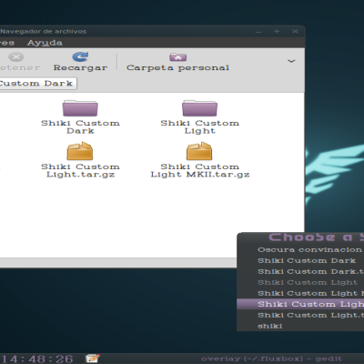
Task: Pick the highlighted Shiki Custom Ligh entry
Action: [300, 304]
